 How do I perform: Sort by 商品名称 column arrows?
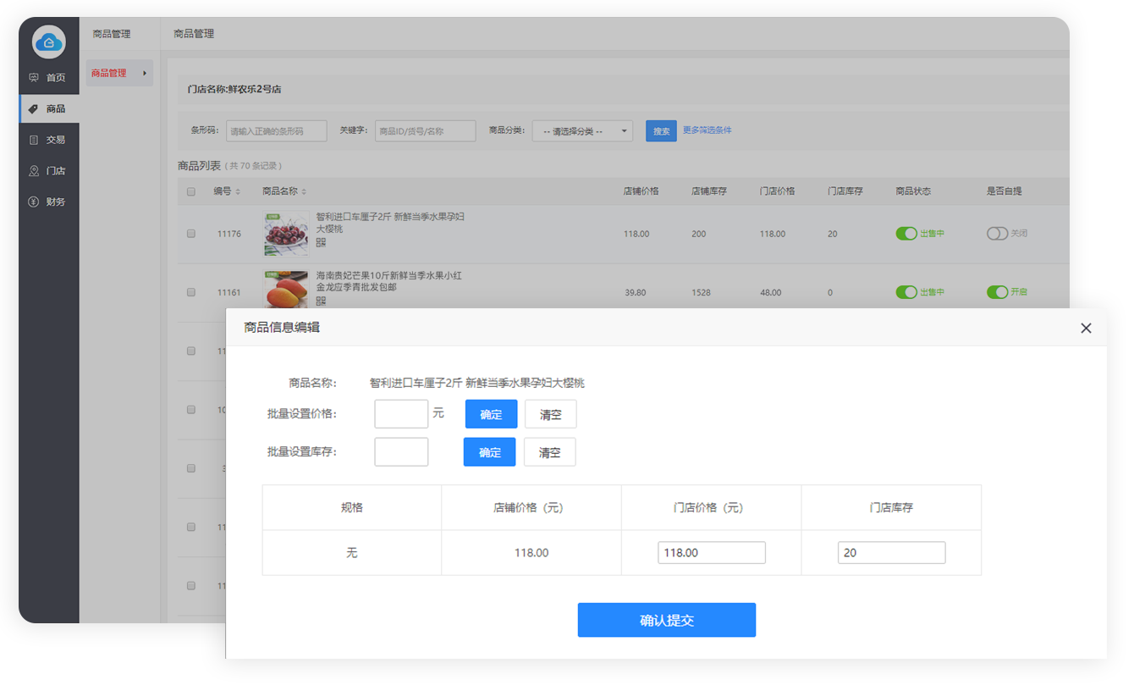coord(304,191)
